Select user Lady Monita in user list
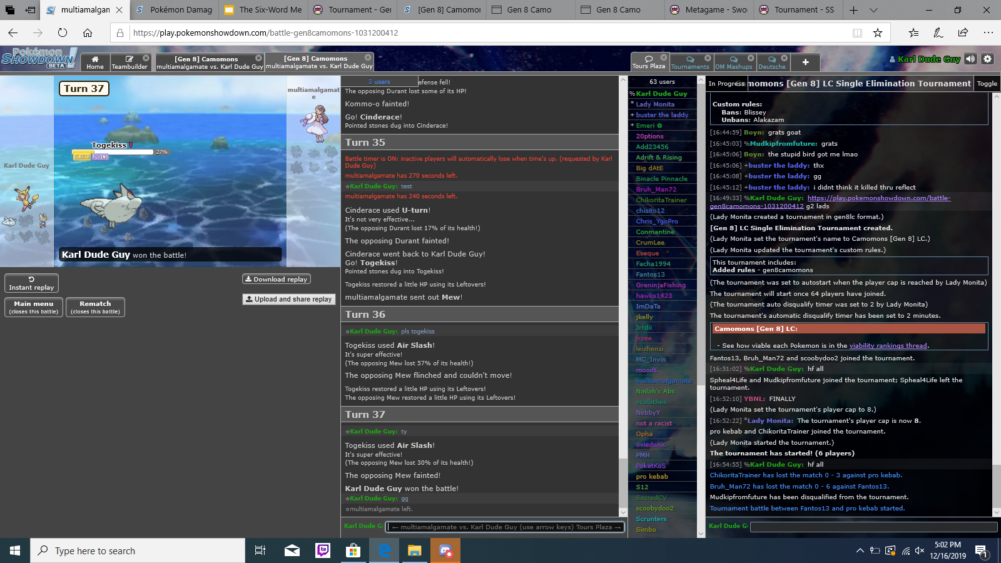The height and width of the screenshot is (563, 1001). 655,104
